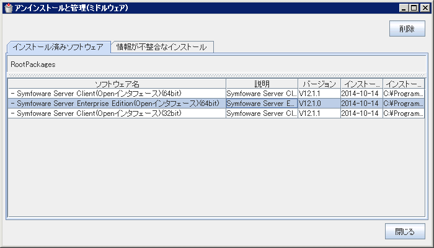The width and height of the screenshot is (434, 248).
Task: Click 2014-10-14 date in 32bit Client row
Action: 361,113
